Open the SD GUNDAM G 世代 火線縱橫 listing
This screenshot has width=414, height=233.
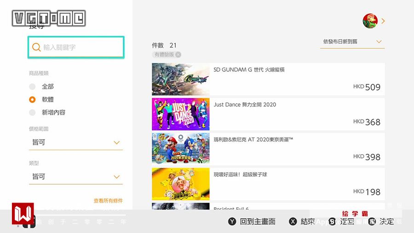(268, 79)
